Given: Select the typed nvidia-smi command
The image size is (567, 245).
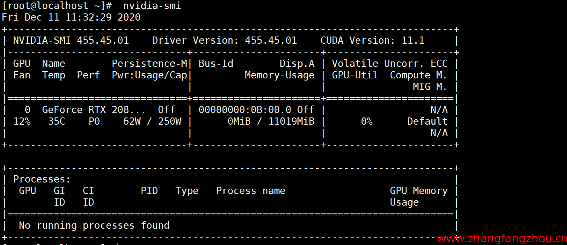Looking at the screenshot, I should point(152,6).
